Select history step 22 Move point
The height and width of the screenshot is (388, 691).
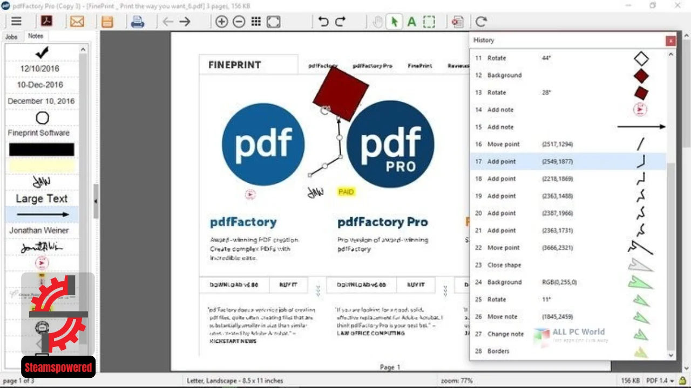tap(568, 247)
